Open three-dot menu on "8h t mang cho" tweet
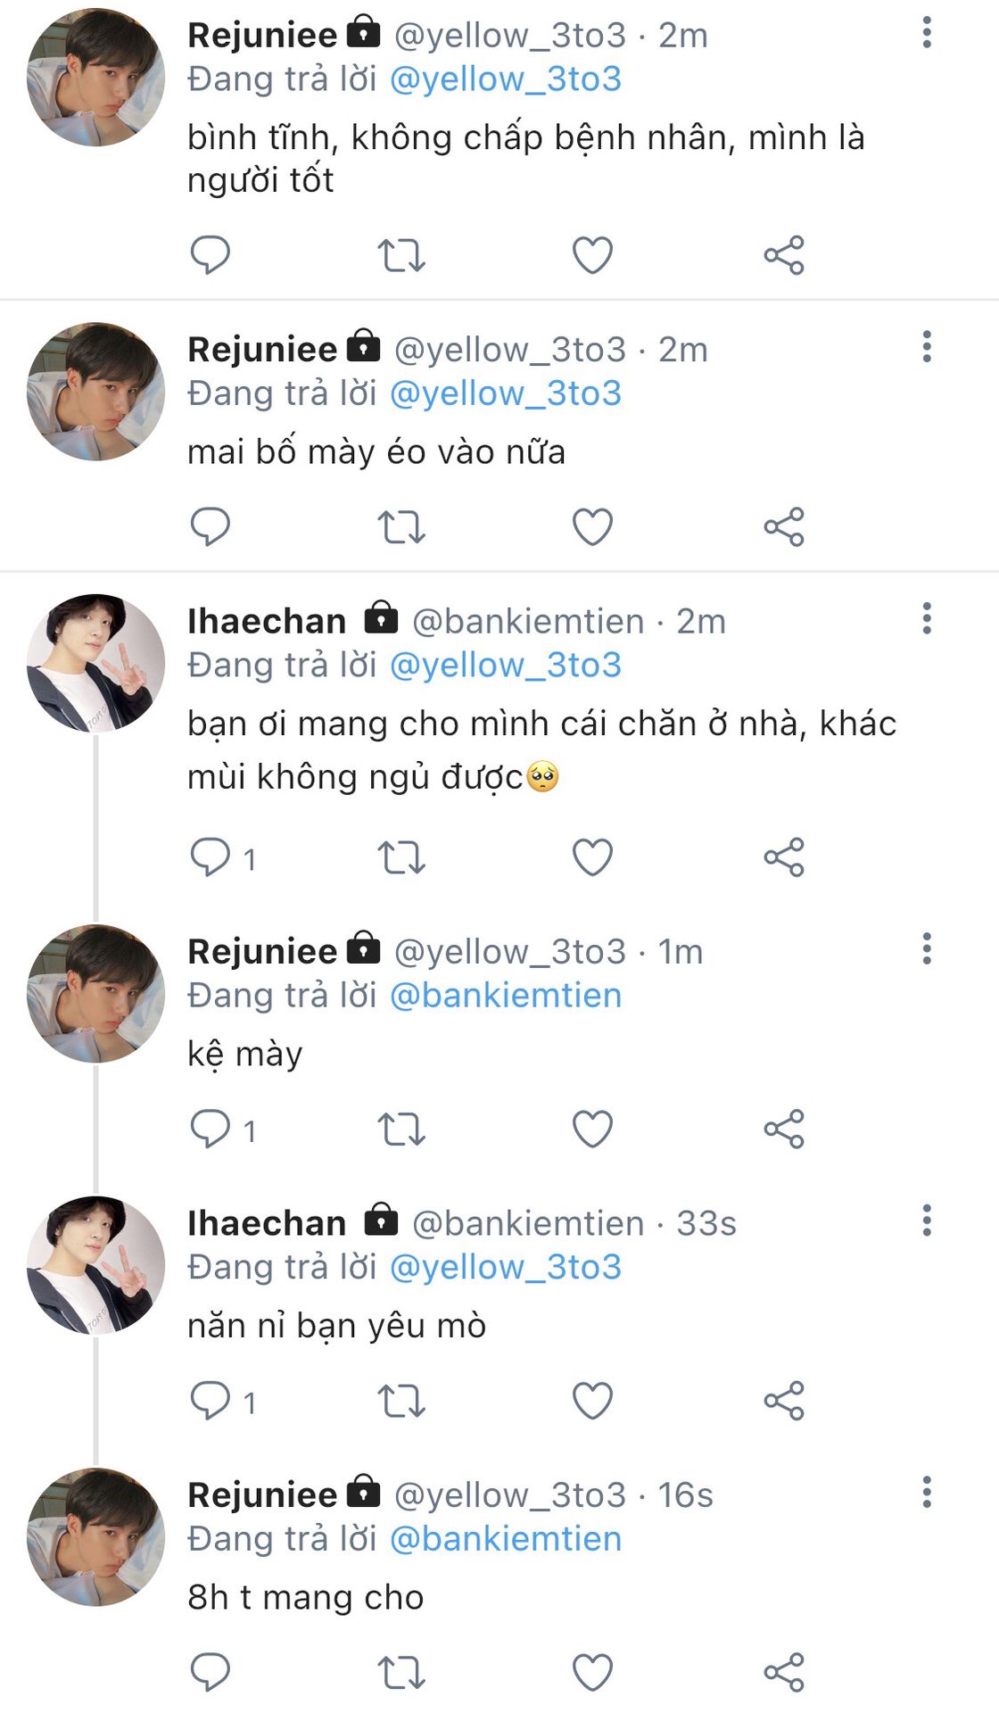 (x=927, y=1492)
